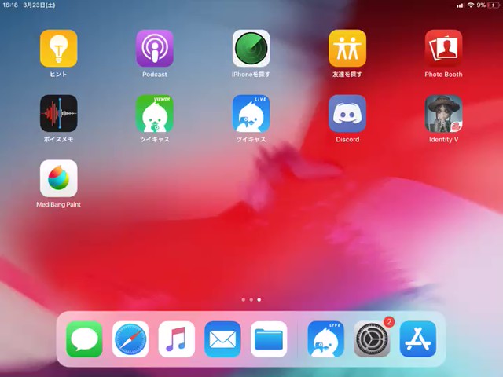This screenshot has height=377, width=503.
Task: Open blue ツイキャス Live app on home screen
Action: point(251,113)
